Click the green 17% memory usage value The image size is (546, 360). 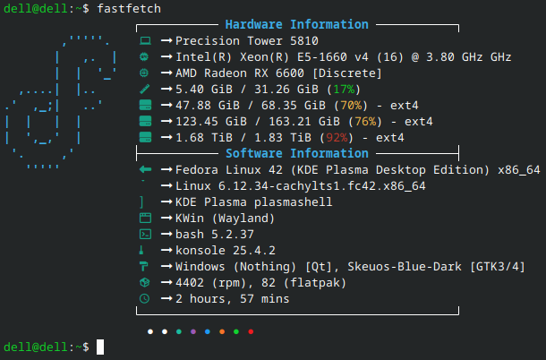pyautogui.click(x=344, y=90)
